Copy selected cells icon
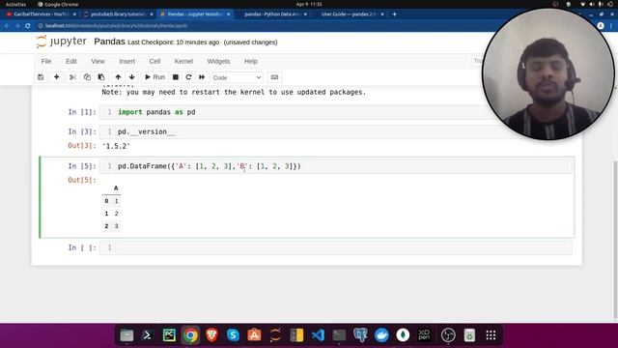The height and width of the screenshot is (348, 618). coord(87,77)
